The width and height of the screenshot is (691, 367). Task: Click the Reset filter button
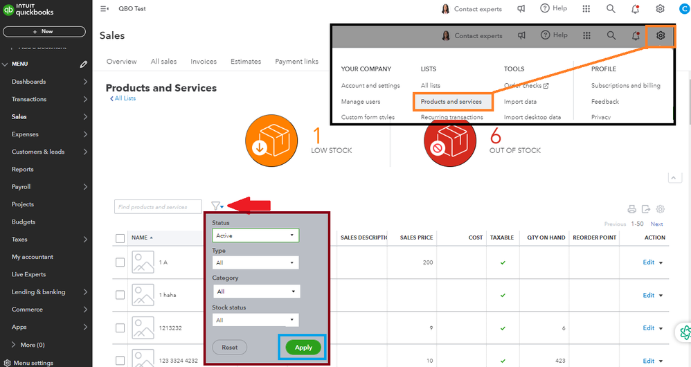click(230, 348)
